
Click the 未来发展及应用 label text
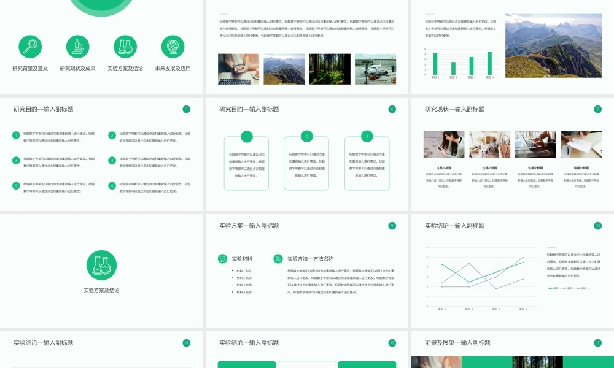(173, 69)
